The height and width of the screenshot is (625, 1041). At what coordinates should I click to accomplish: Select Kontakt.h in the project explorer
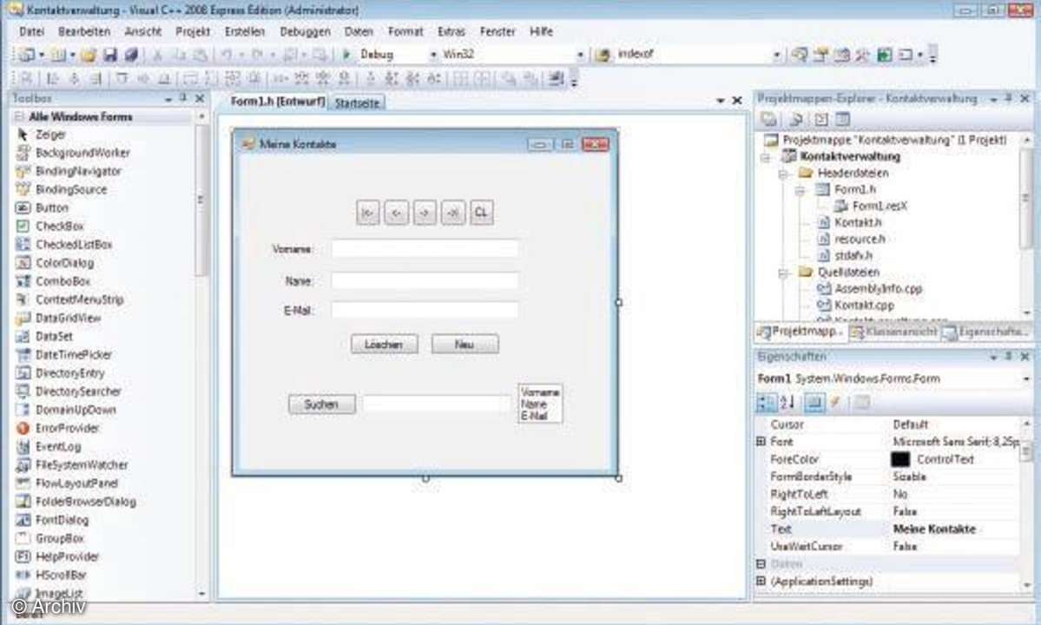pos(858,222)
